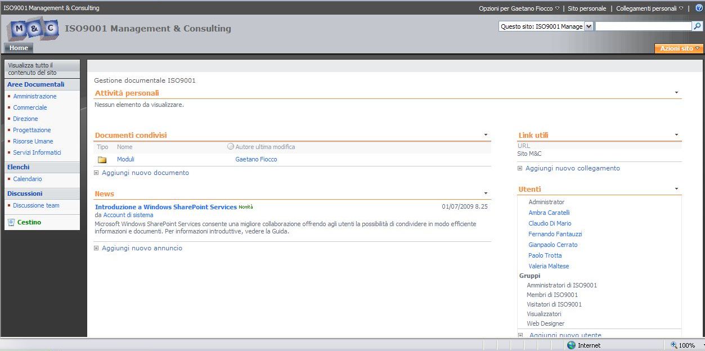
Task: Open the News web part menu arrow
Action: pos(486,193)
